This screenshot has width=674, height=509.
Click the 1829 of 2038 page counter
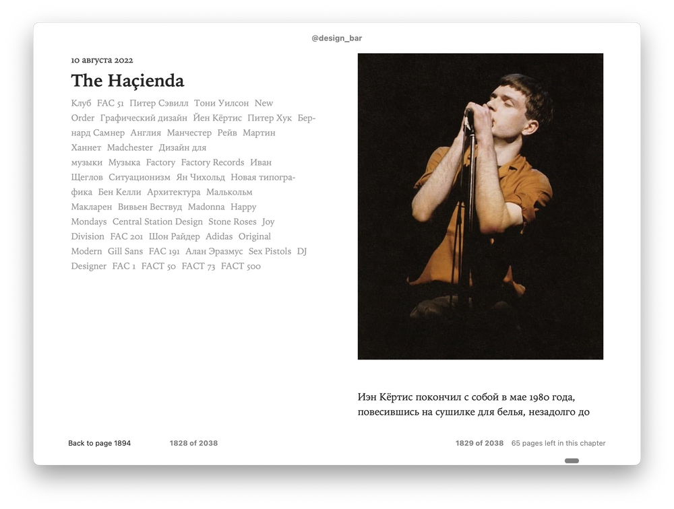coord(479,443)
